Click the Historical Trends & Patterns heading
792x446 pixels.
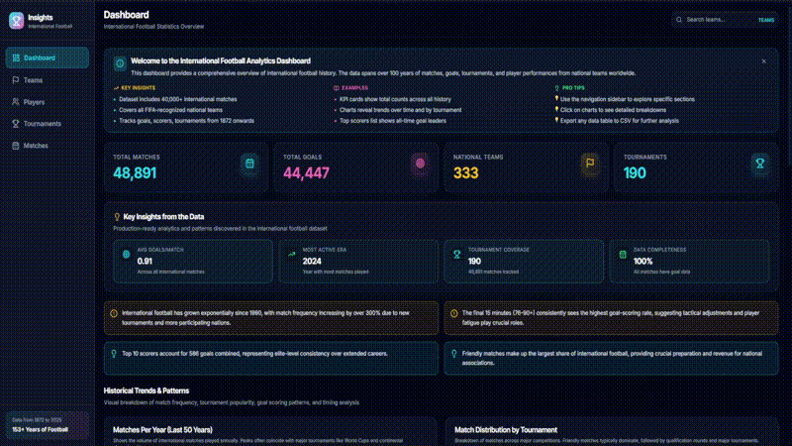[x=147, y=390]
